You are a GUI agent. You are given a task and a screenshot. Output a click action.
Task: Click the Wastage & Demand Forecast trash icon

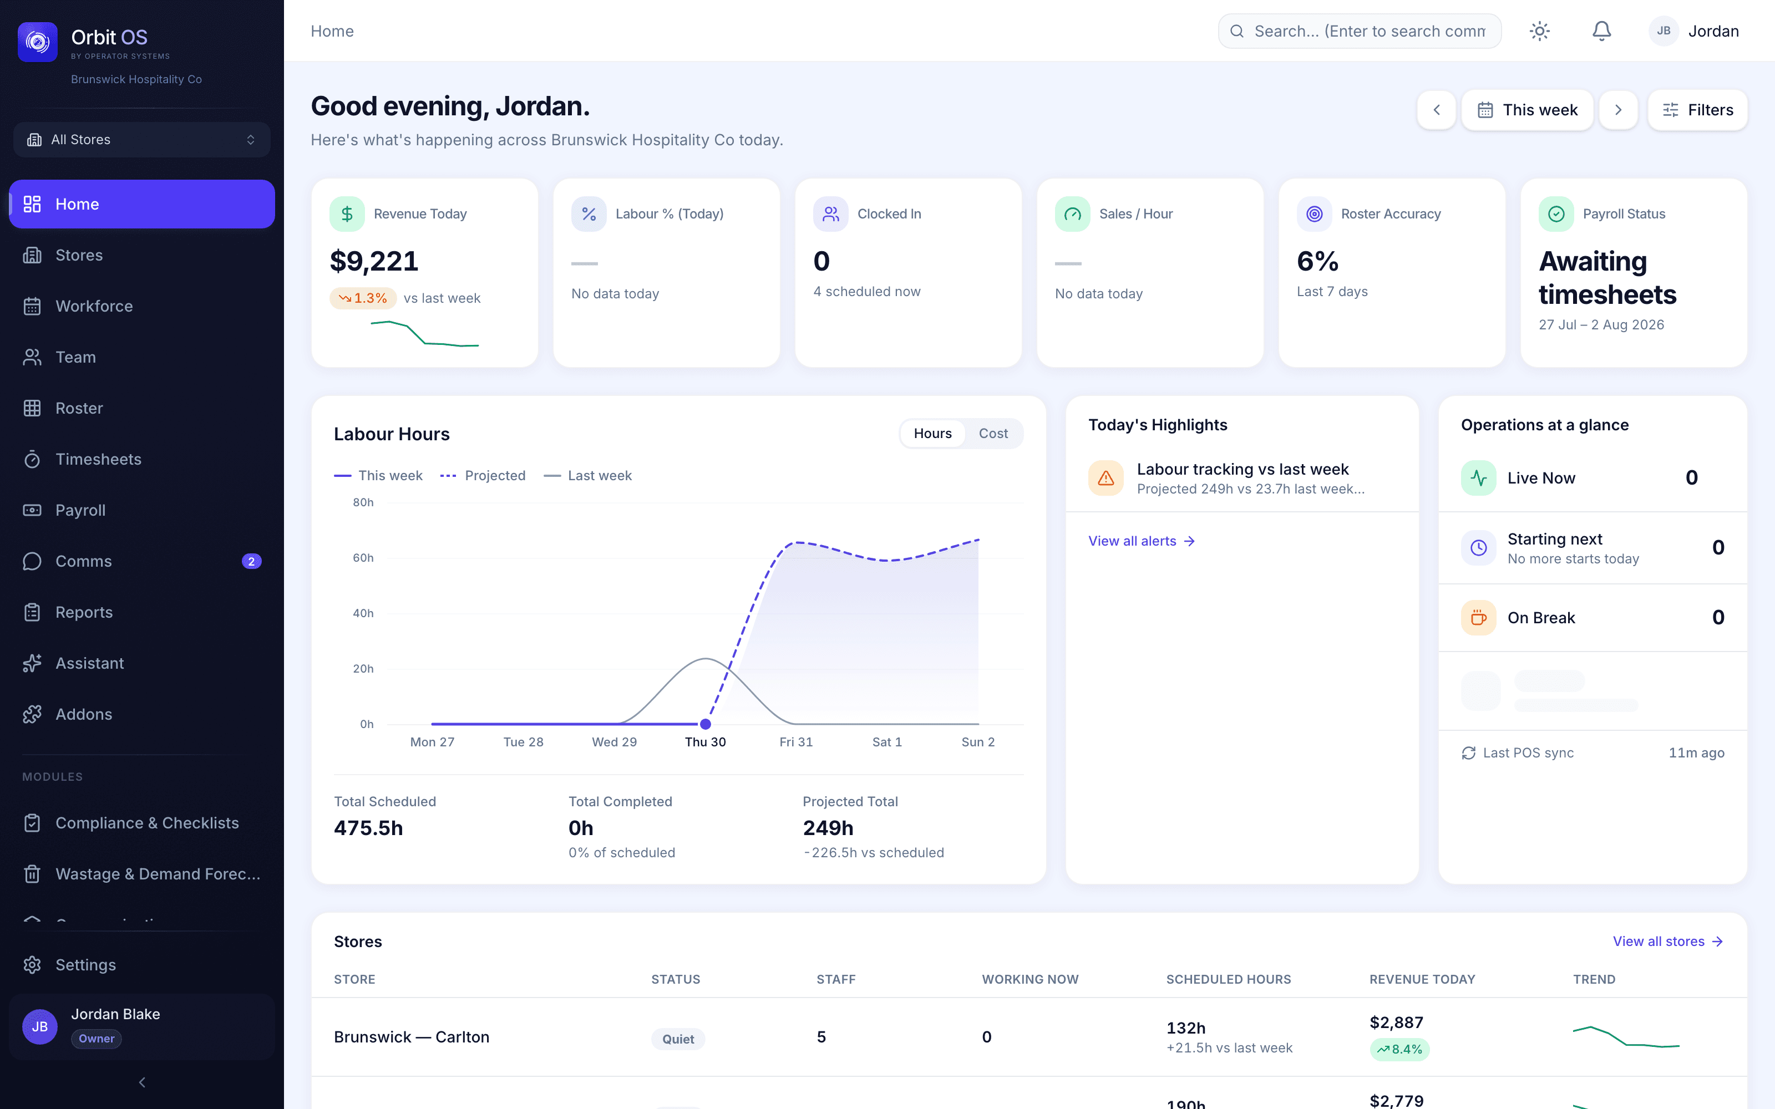tap(32, 873)
